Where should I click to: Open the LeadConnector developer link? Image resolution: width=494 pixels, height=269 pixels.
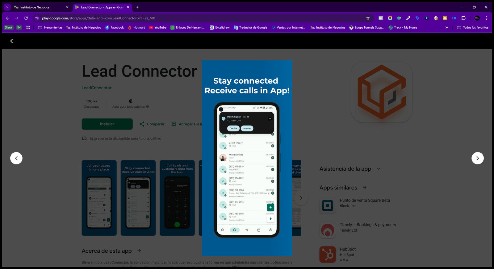coord(96,88)
